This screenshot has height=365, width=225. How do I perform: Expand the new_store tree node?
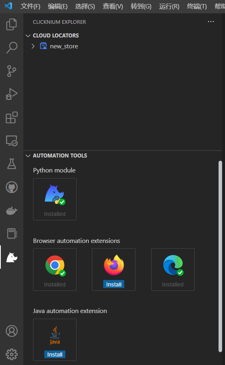pos(33,46)
